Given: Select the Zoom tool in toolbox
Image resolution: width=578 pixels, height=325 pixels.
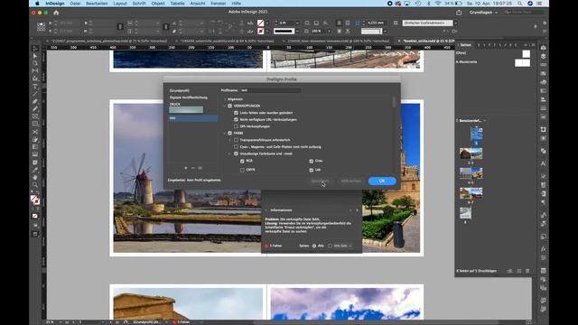Looking at the screenshot, I should point(35,185).
